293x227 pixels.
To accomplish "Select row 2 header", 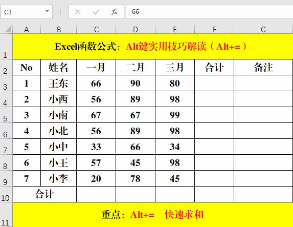I will [6, 67].
